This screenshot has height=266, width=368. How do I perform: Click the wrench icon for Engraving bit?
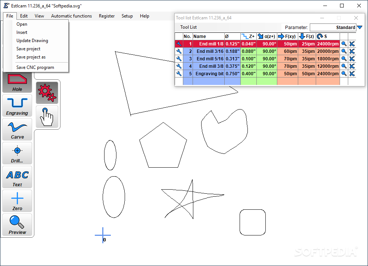[x=179, y=74]
